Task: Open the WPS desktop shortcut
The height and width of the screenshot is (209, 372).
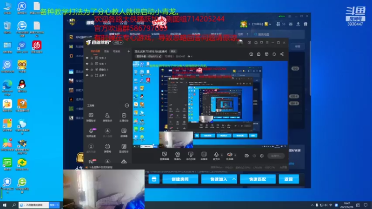Action: pos(22,47)
